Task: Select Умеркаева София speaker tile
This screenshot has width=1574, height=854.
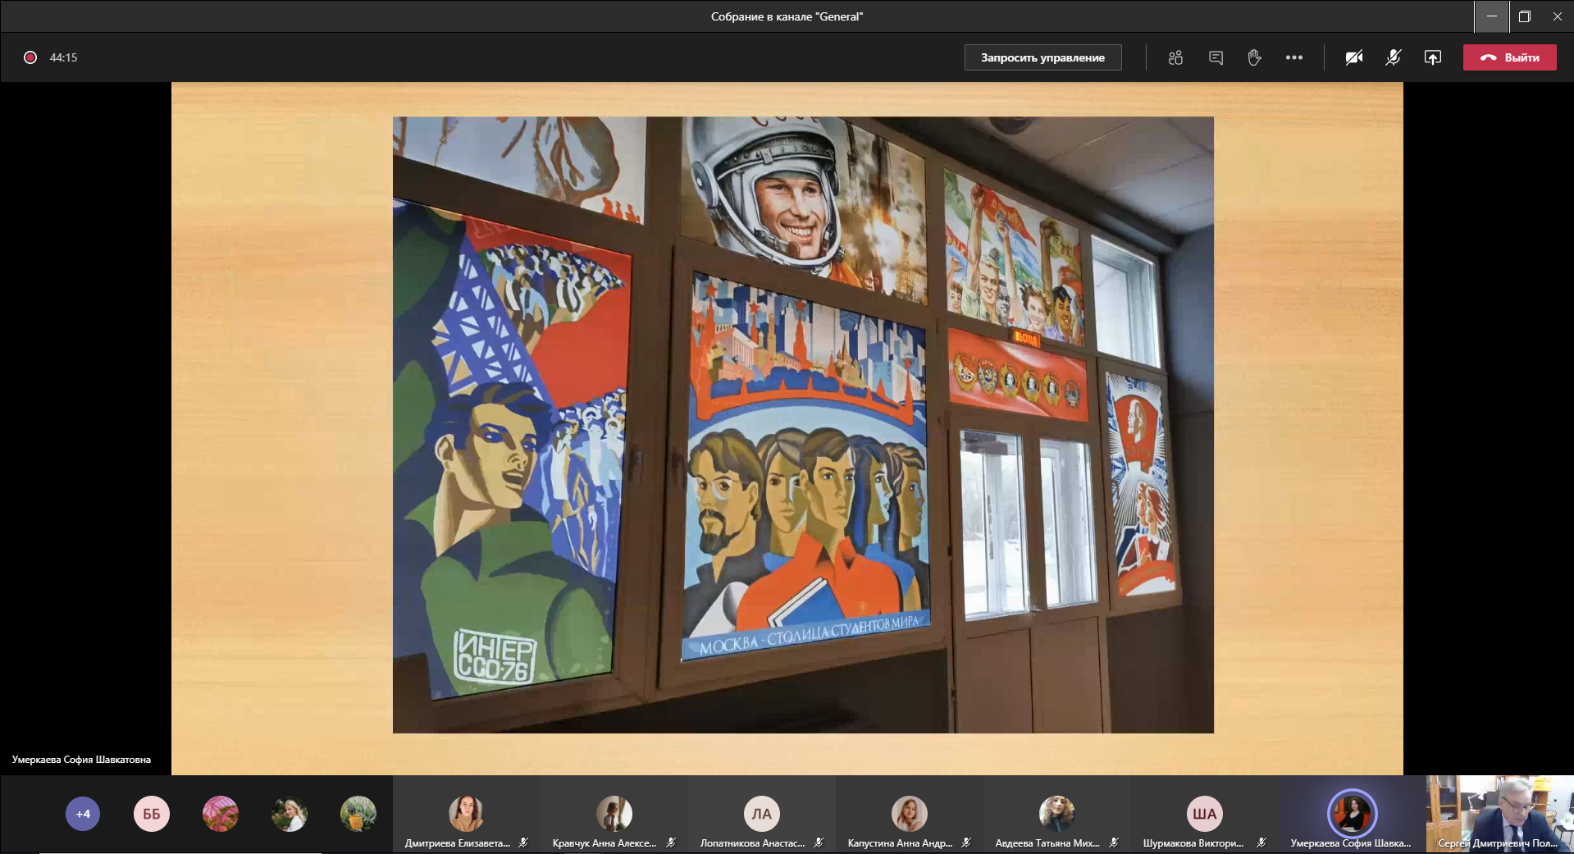Action: [1352, 815]
